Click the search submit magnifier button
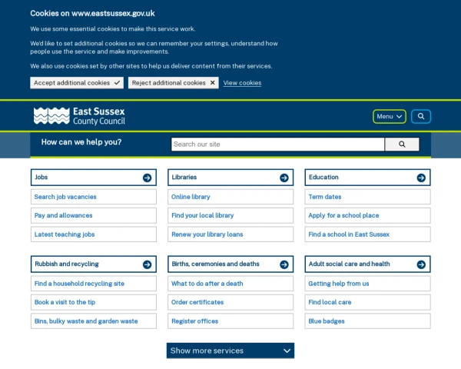 click(x=402, y=145)
